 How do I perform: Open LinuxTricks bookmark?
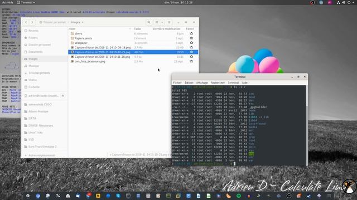(45, 132)
